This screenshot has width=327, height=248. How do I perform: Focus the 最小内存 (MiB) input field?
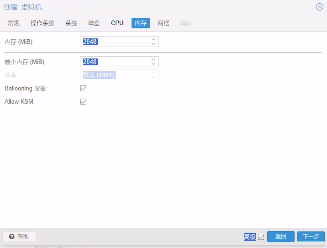click(x=114, y=62)
